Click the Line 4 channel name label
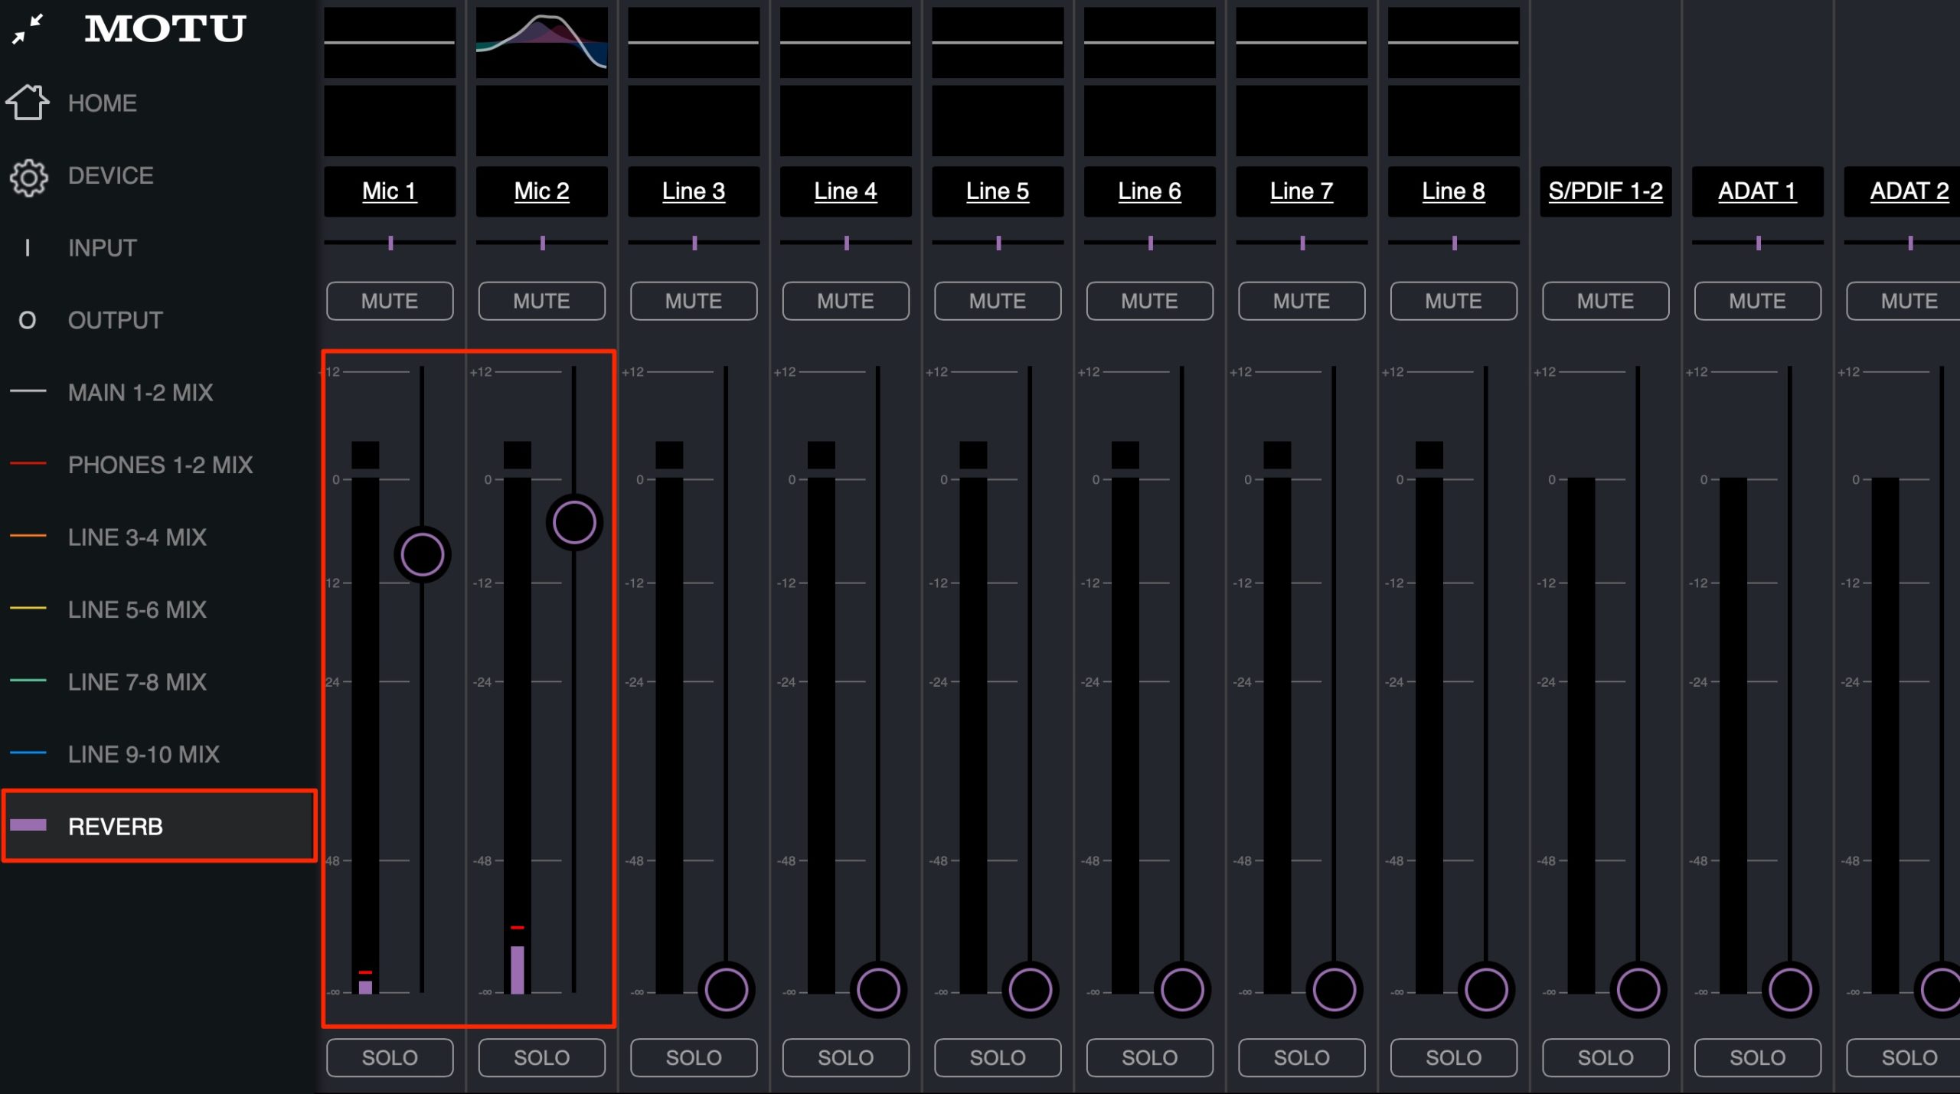The image size is (1960, 1094). click(x=846, y=191)
